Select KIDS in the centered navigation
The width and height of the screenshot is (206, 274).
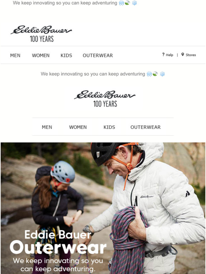click(x=109, y=127)
